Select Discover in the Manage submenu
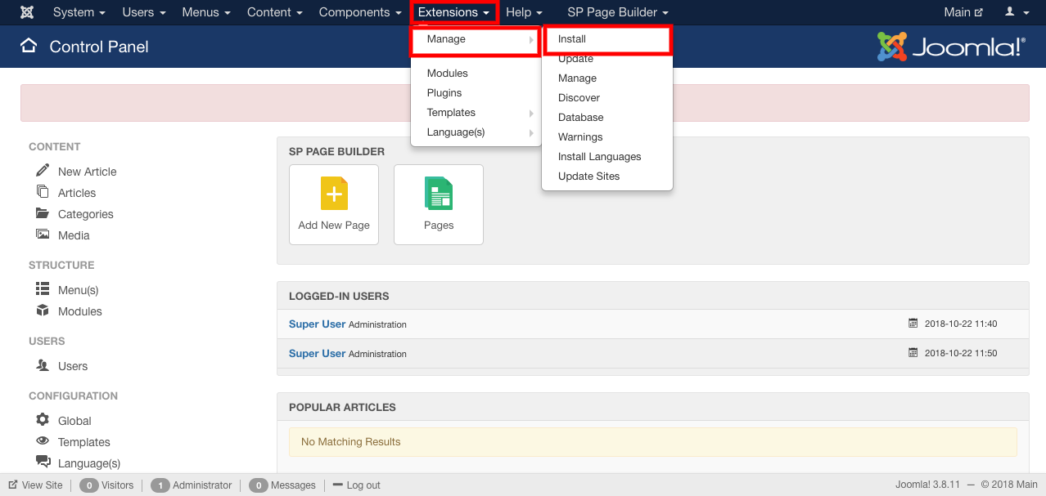Viewport: 1046px width, 496px height. (x=607, y=98)
